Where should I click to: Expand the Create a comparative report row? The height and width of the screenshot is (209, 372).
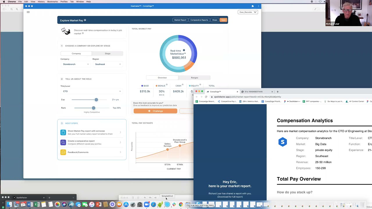tap(92, 142)
